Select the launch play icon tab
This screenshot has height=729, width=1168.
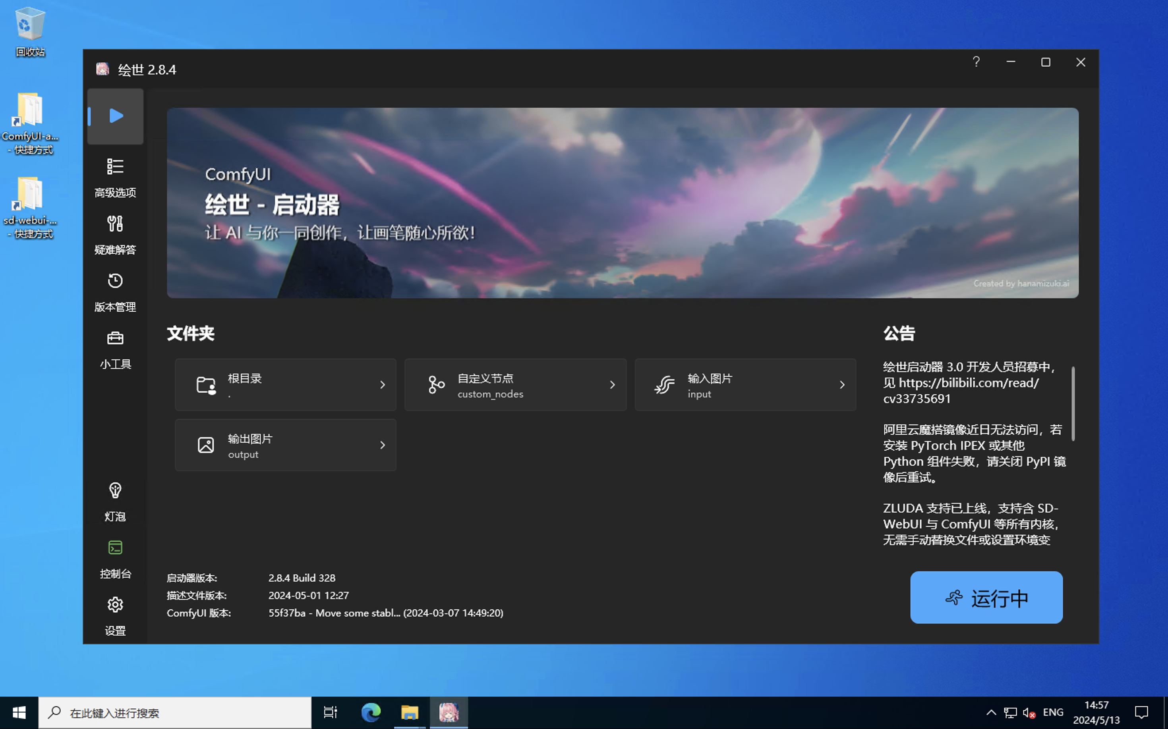(x=116, y=116)
